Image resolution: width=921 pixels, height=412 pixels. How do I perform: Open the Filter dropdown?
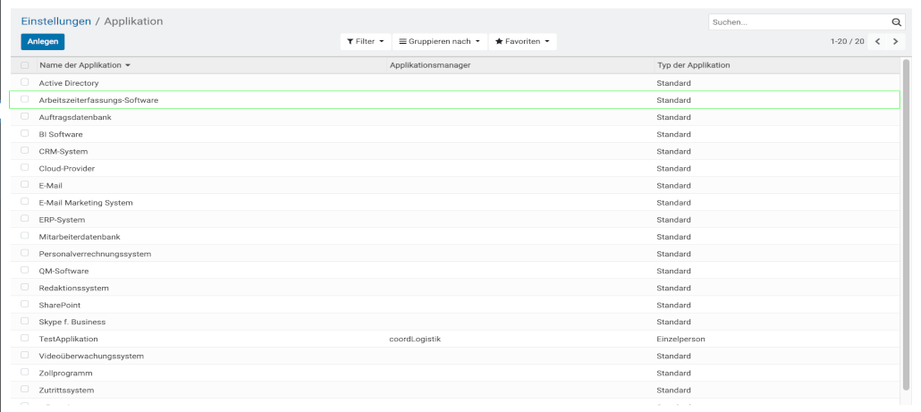365,42
